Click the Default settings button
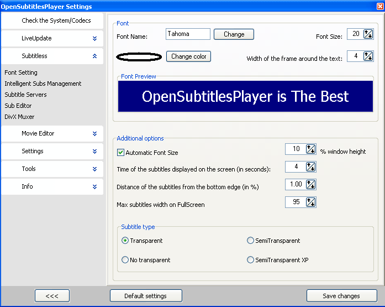 click(x=146, y=296)
